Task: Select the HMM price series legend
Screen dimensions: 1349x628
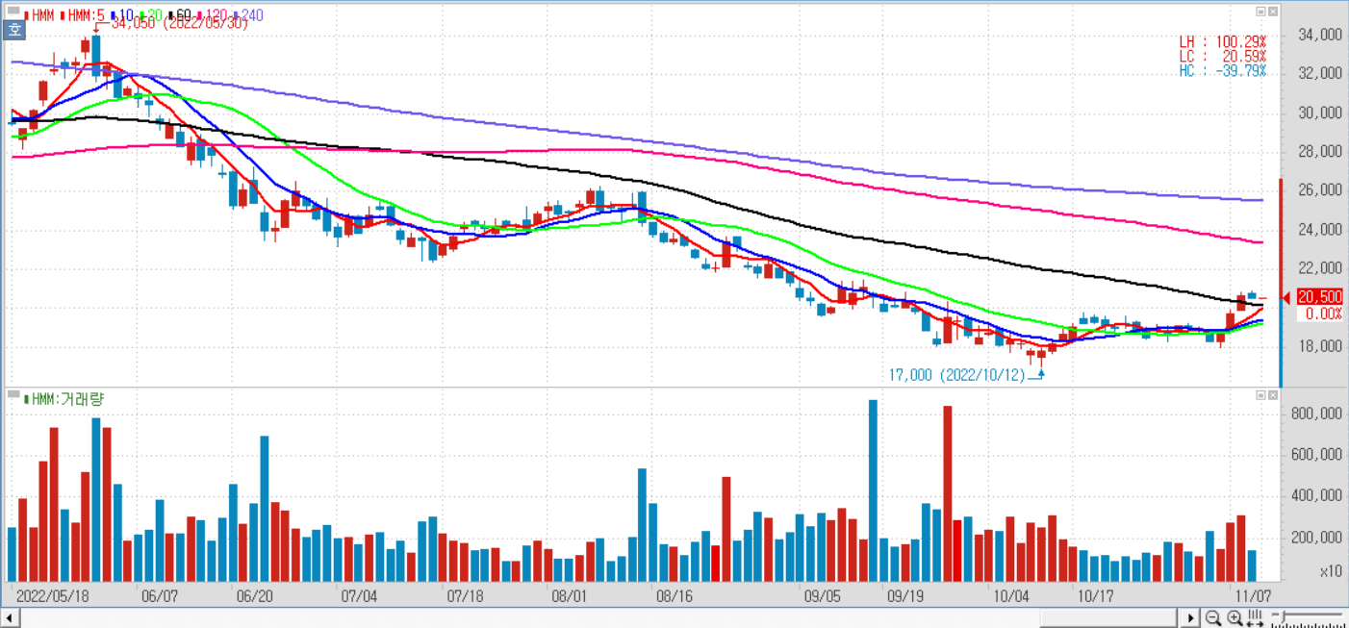Action: pyautogui.click(x=39, y=15)
